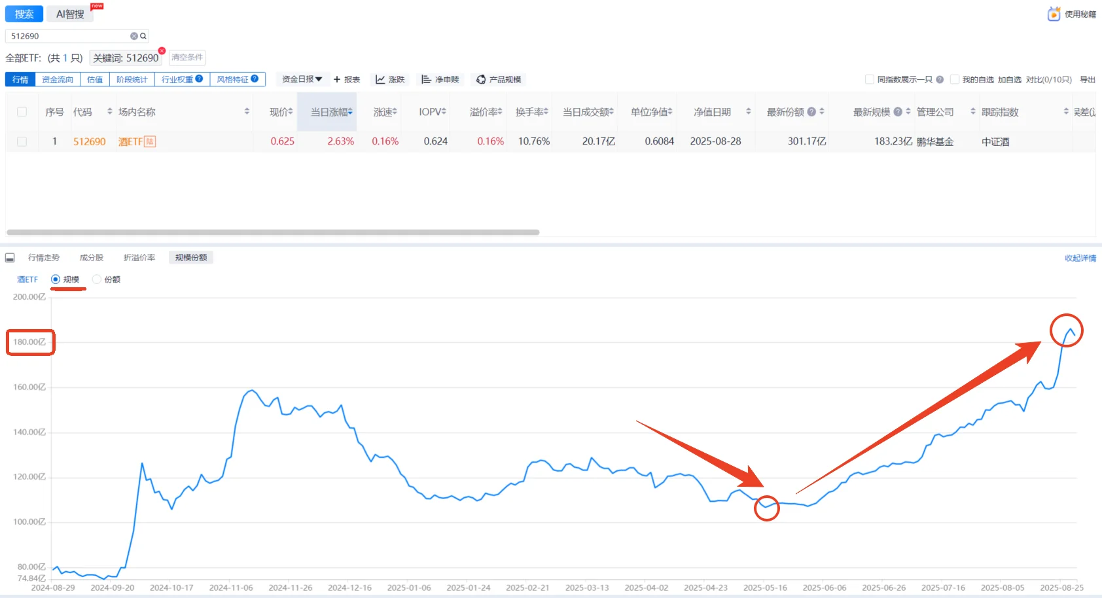Select the 行情 tab
Viewport: 1102px width, 598px height.
pyautogui.click(x=20, y=80)
